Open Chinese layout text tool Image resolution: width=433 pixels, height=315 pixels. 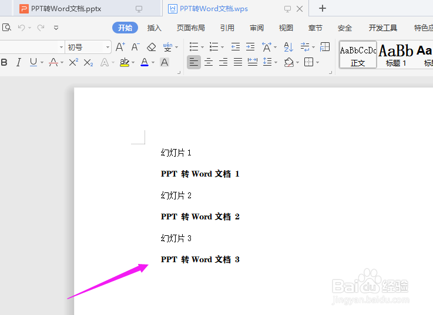click(267, 47)
